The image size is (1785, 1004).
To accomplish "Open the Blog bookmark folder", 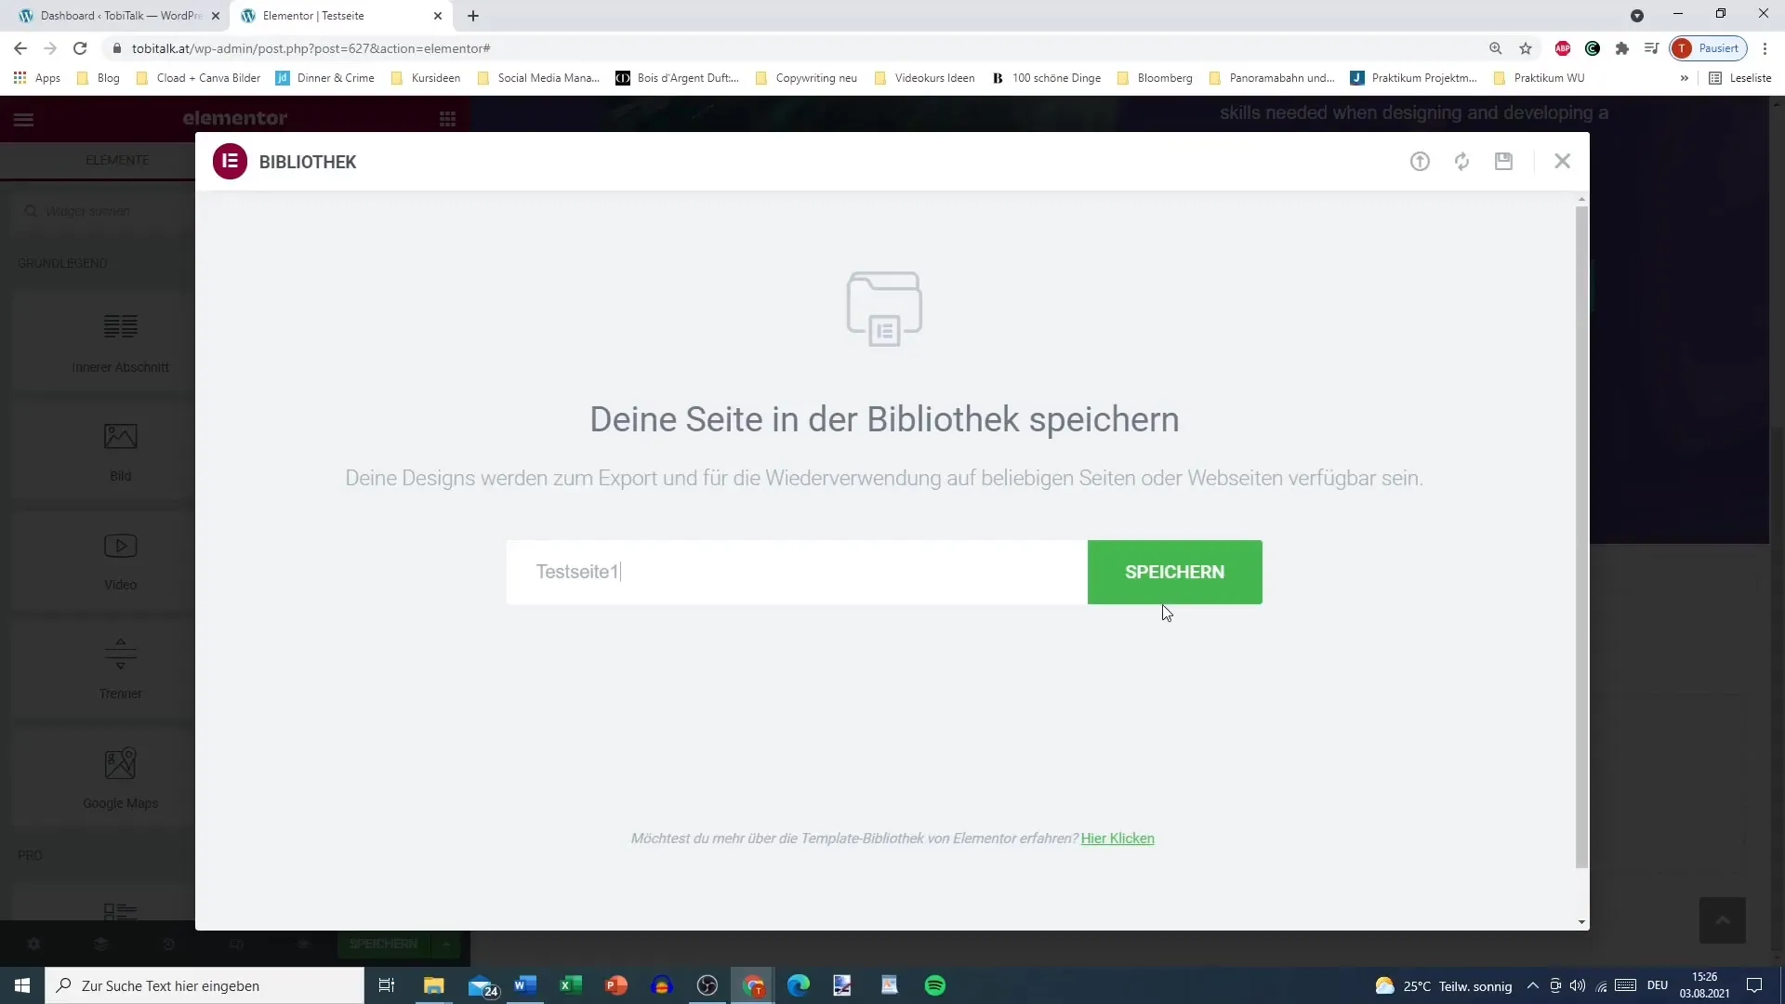I will point(98,78).
